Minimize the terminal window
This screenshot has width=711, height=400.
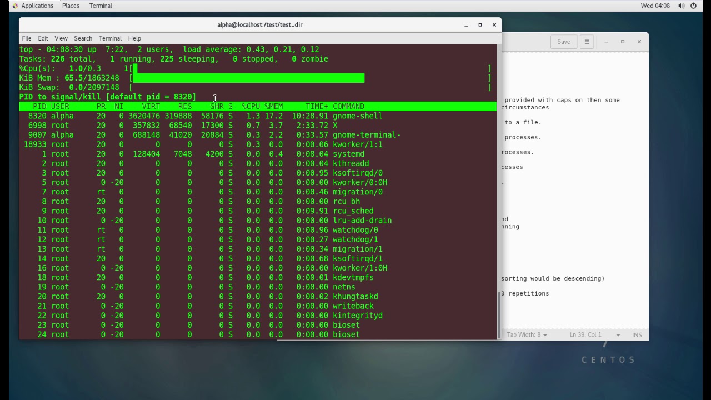coord(467,25)
